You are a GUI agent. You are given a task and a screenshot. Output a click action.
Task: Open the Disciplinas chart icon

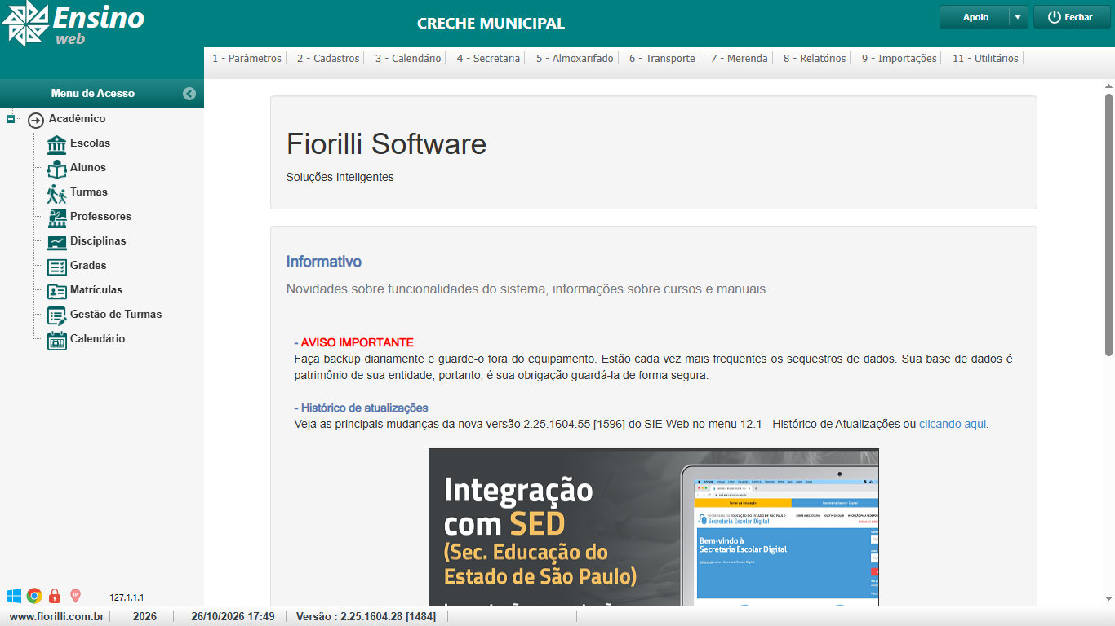click(x=57, y=242)
